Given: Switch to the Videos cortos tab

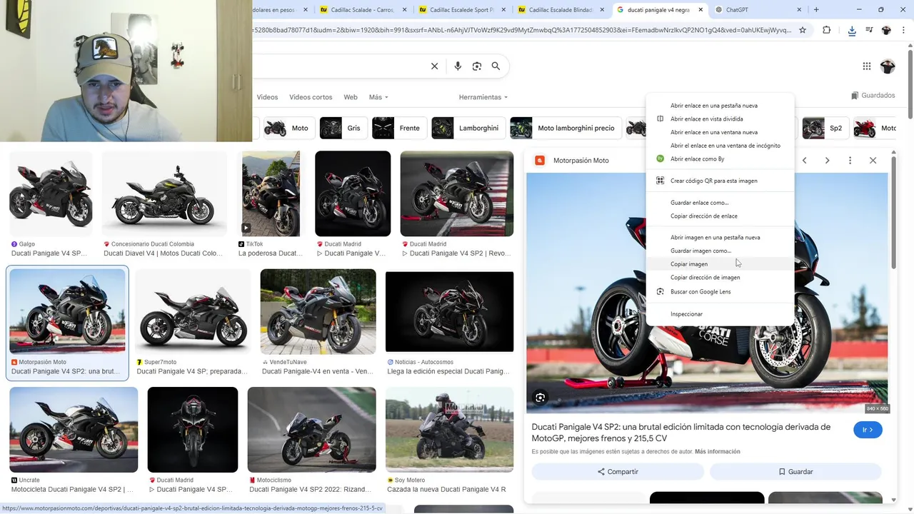Looking at the screenshot, I should tap(311, 97).
